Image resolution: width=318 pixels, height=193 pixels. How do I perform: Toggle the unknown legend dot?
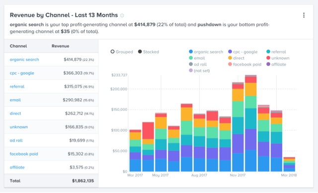click(x=268, y=58)
